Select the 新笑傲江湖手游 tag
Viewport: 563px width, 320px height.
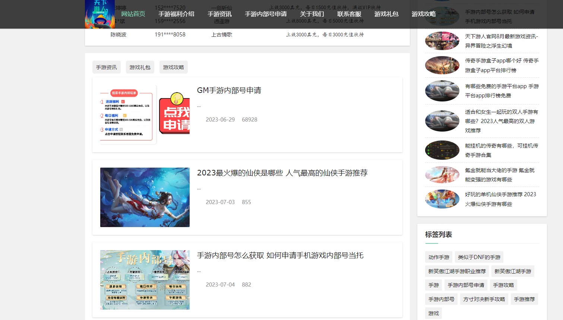click(513, 271)
